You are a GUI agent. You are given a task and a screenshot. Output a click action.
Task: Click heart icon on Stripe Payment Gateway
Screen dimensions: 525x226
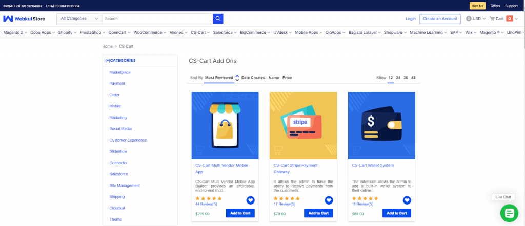(329, 200)
